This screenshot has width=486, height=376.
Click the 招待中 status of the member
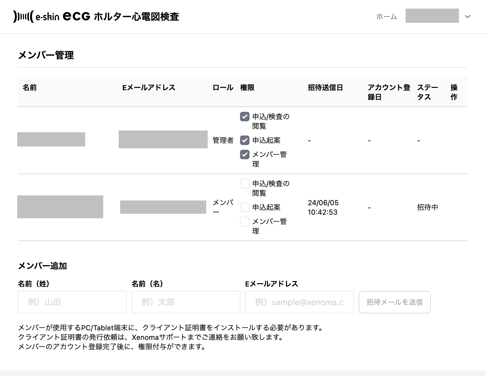(x=427, y=207)
